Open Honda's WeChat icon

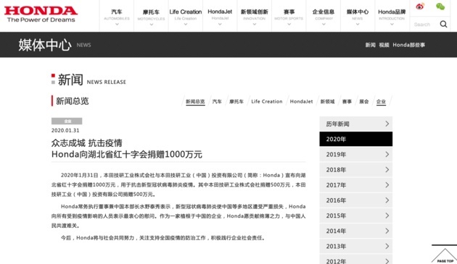click(440, 6)
